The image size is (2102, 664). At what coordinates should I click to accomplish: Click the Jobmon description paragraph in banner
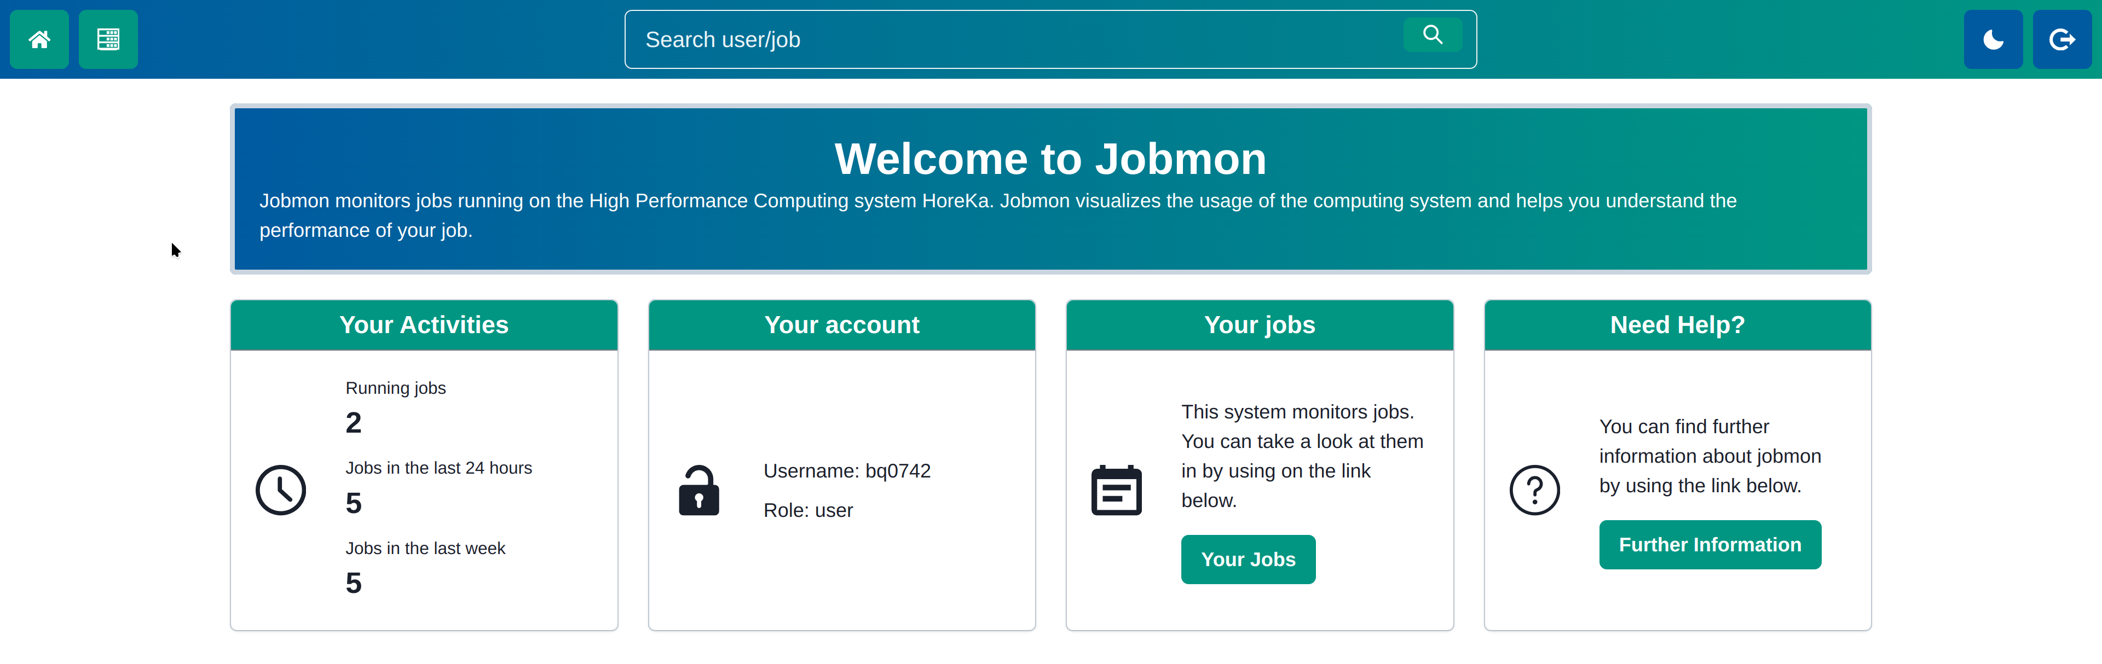coord(997,215)
